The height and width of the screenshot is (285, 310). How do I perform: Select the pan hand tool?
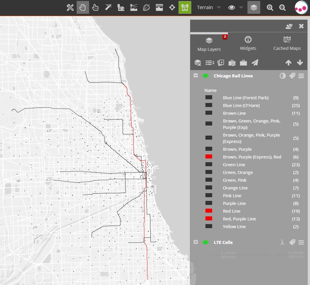(x=83, y=7)
